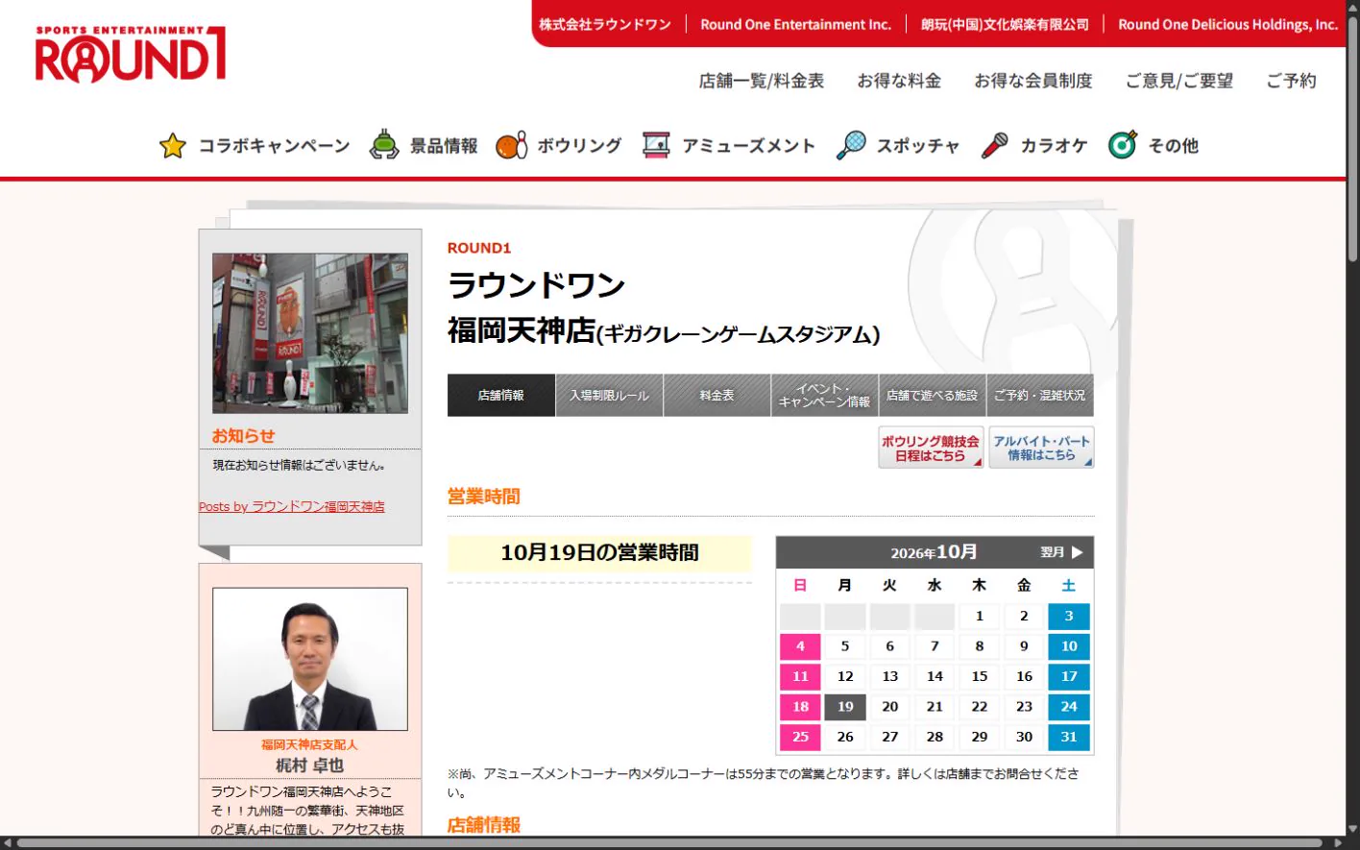Open the ご意見/ご要望 menu item

click(x=1179, y=81)
